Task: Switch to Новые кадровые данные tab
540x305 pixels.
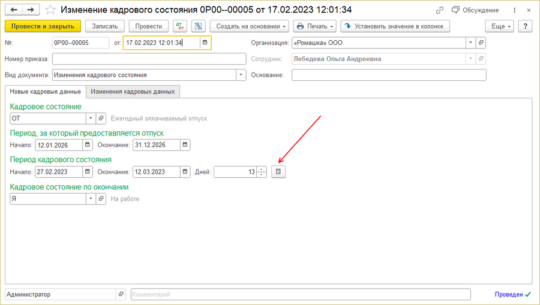Action: (x=45, y=92)
